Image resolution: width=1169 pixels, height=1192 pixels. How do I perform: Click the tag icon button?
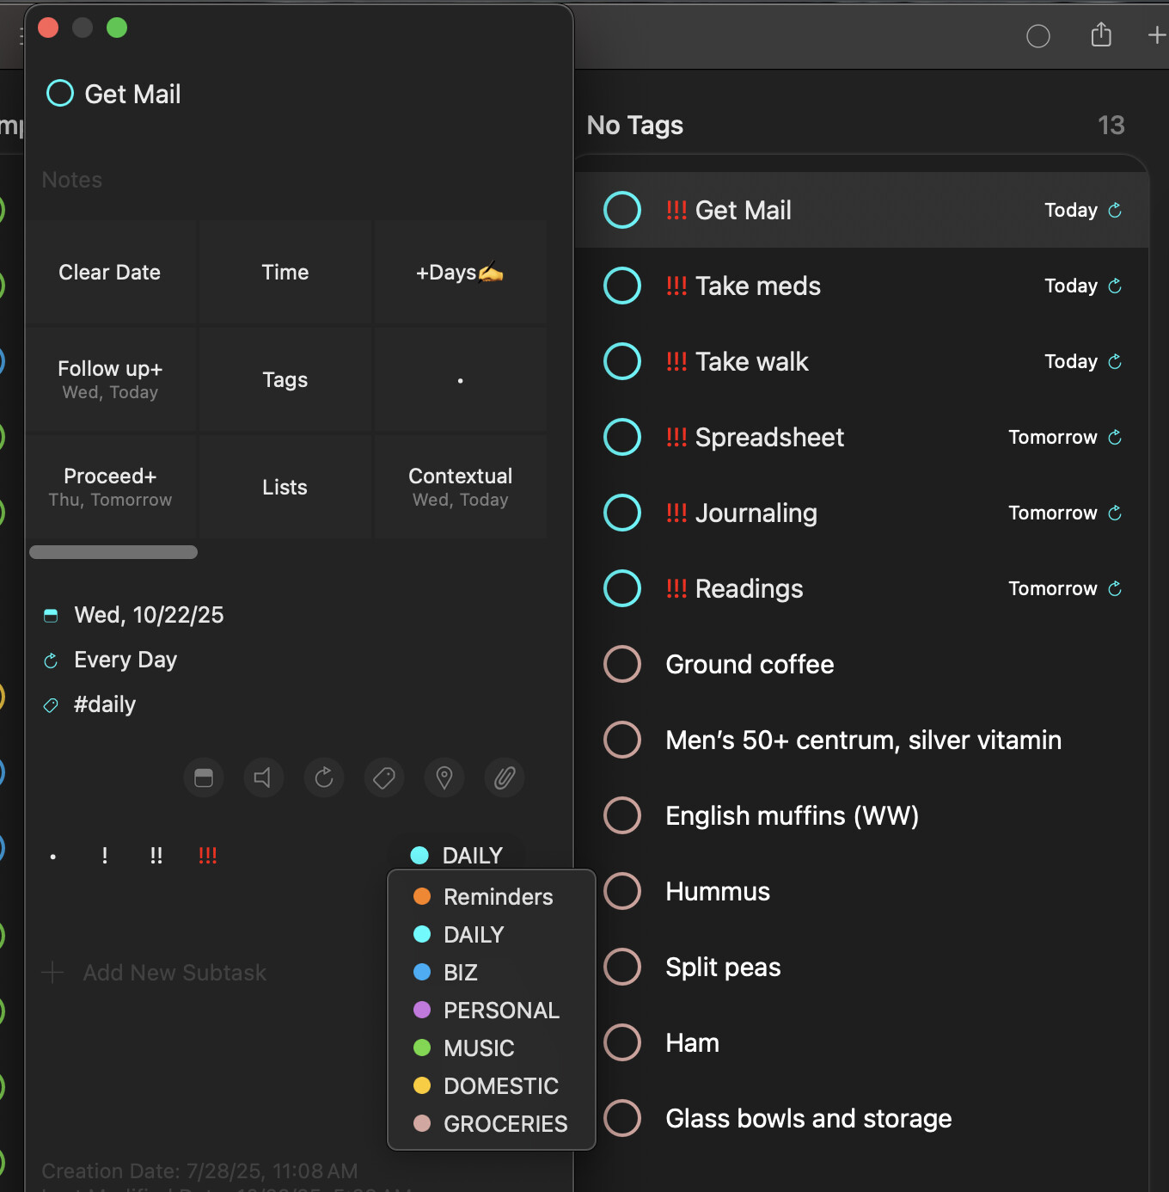384,778
